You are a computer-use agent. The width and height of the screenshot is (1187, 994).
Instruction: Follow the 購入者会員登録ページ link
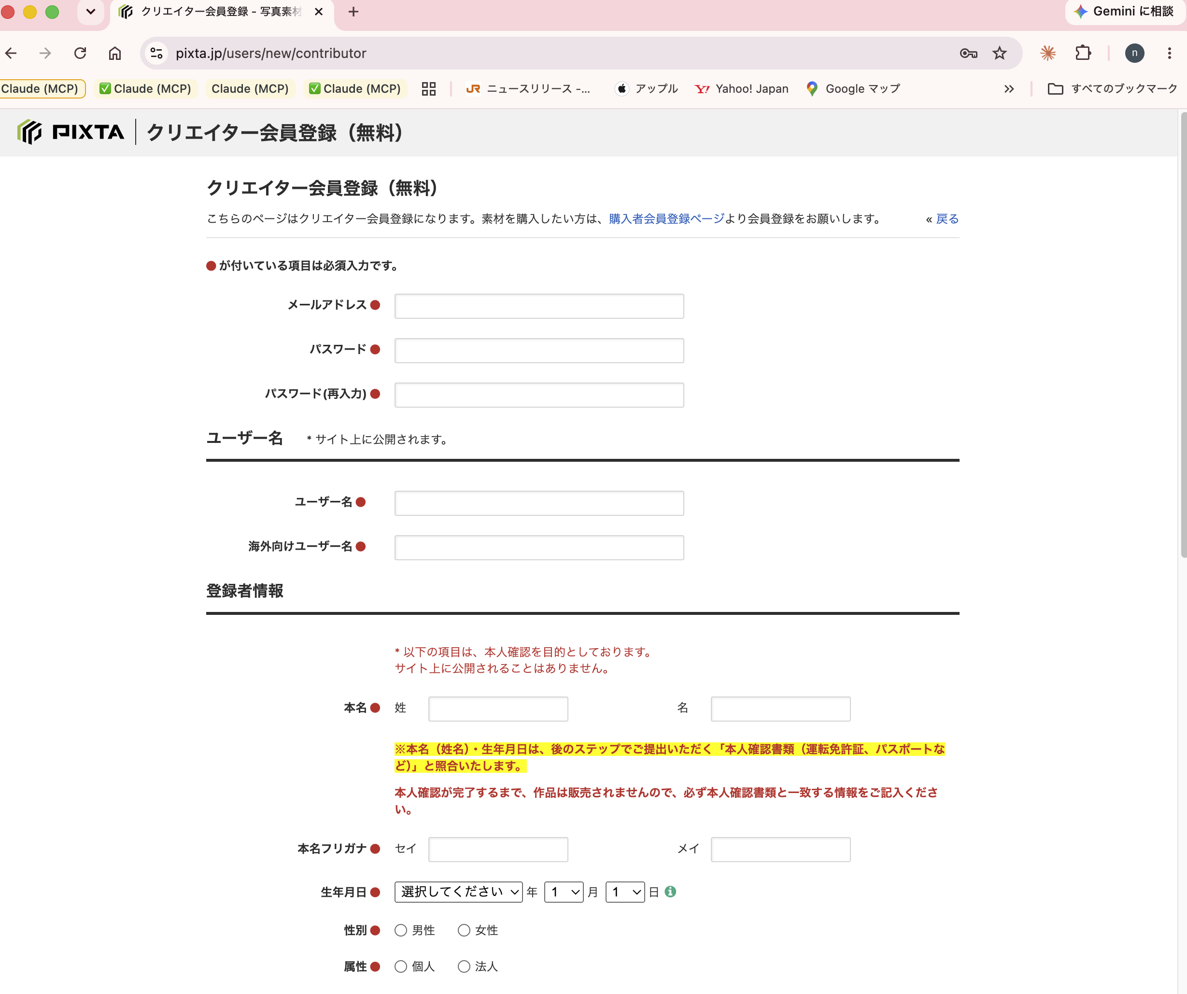point(666,219)
